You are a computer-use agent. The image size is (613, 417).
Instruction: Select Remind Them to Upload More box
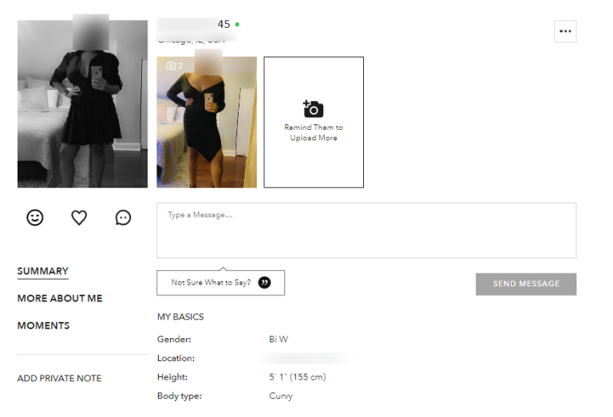[x=314, y=122]
